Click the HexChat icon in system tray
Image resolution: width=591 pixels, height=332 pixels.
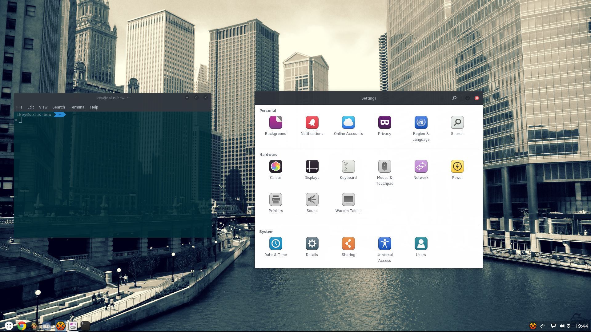[533, 326]
